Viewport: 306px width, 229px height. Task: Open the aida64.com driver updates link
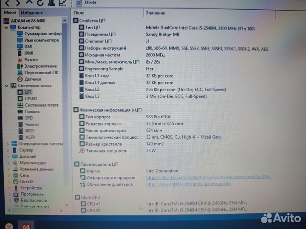(189, 184)
